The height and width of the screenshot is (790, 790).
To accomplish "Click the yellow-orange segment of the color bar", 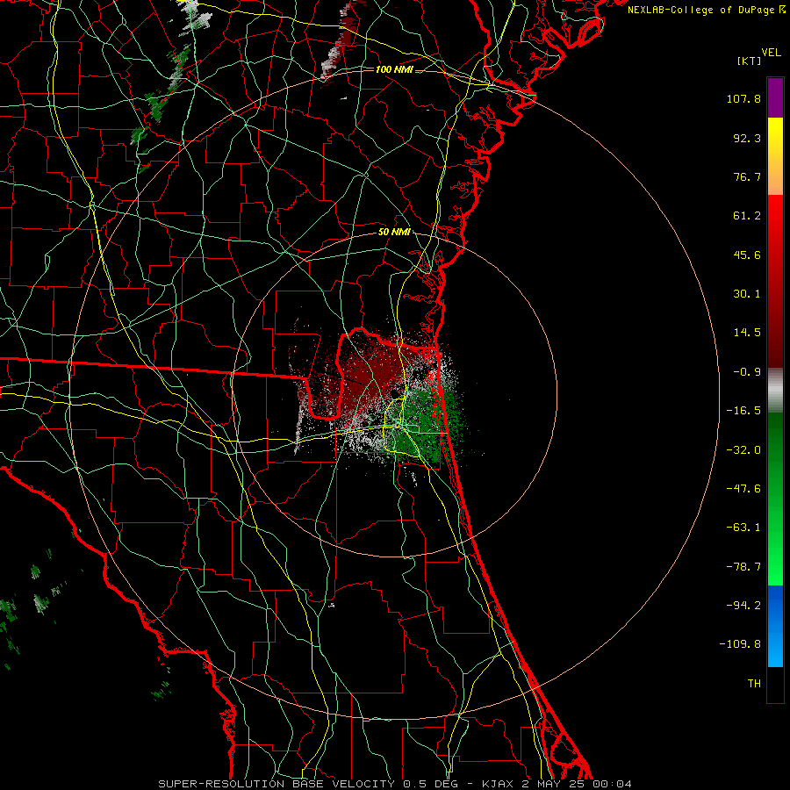I will click(x=775, y=156).
